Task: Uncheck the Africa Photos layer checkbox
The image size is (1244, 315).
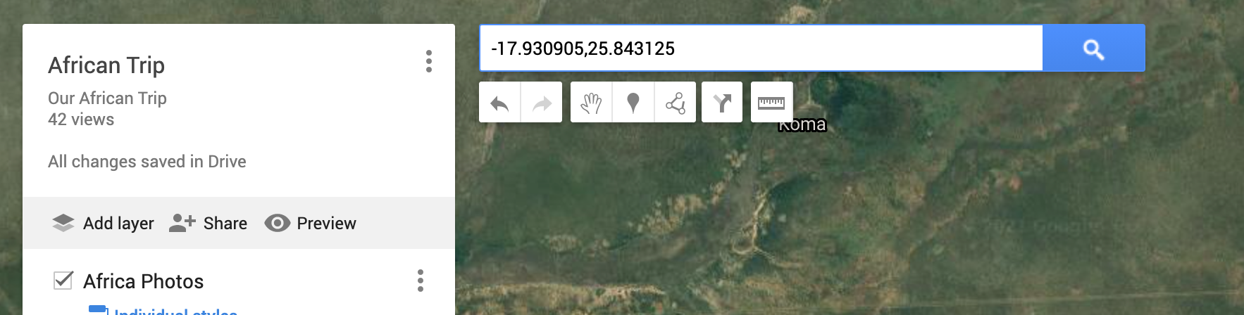Action: click(63, 280)
